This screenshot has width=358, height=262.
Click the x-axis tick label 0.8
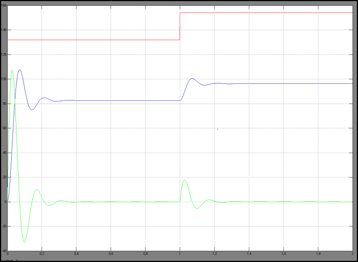coord(145,254)
